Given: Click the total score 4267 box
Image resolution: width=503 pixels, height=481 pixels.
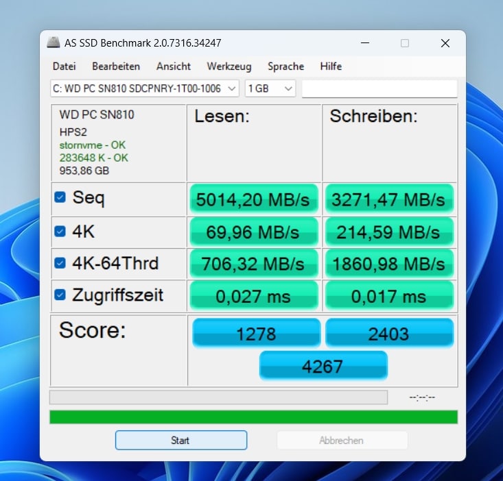Looking at the screenshot, I should coord(323,366).
